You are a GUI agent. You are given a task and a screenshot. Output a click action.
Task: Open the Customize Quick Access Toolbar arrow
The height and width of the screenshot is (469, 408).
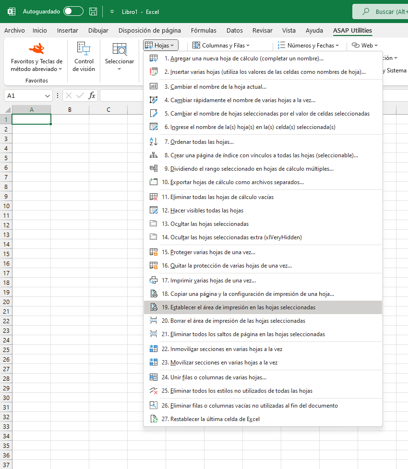tap(112, 12)
